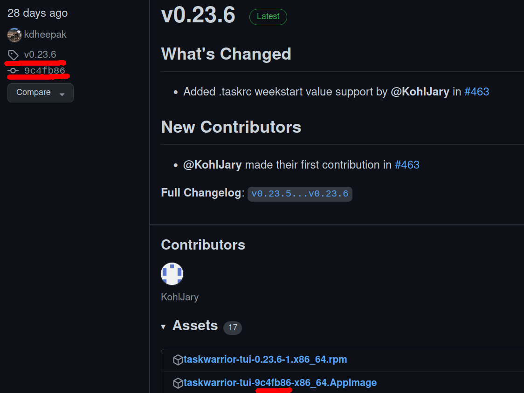Viewport: 524px width, 393px height.
Task: View the v0.23.5...v0.23.6 changelog comparison
Action: click(300, 194)
